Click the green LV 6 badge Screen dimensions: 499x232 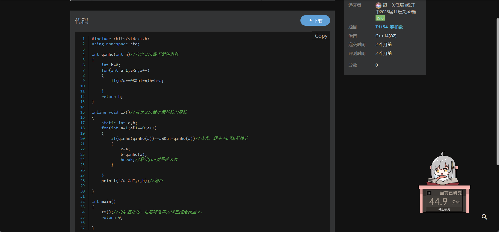[380, 18]
